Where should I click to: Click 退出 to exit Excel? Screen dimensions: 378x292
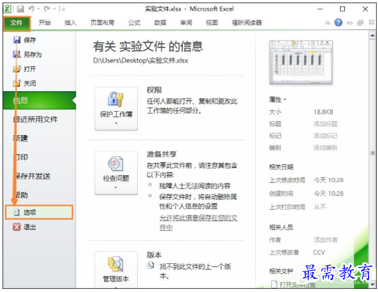pos(24,227)
